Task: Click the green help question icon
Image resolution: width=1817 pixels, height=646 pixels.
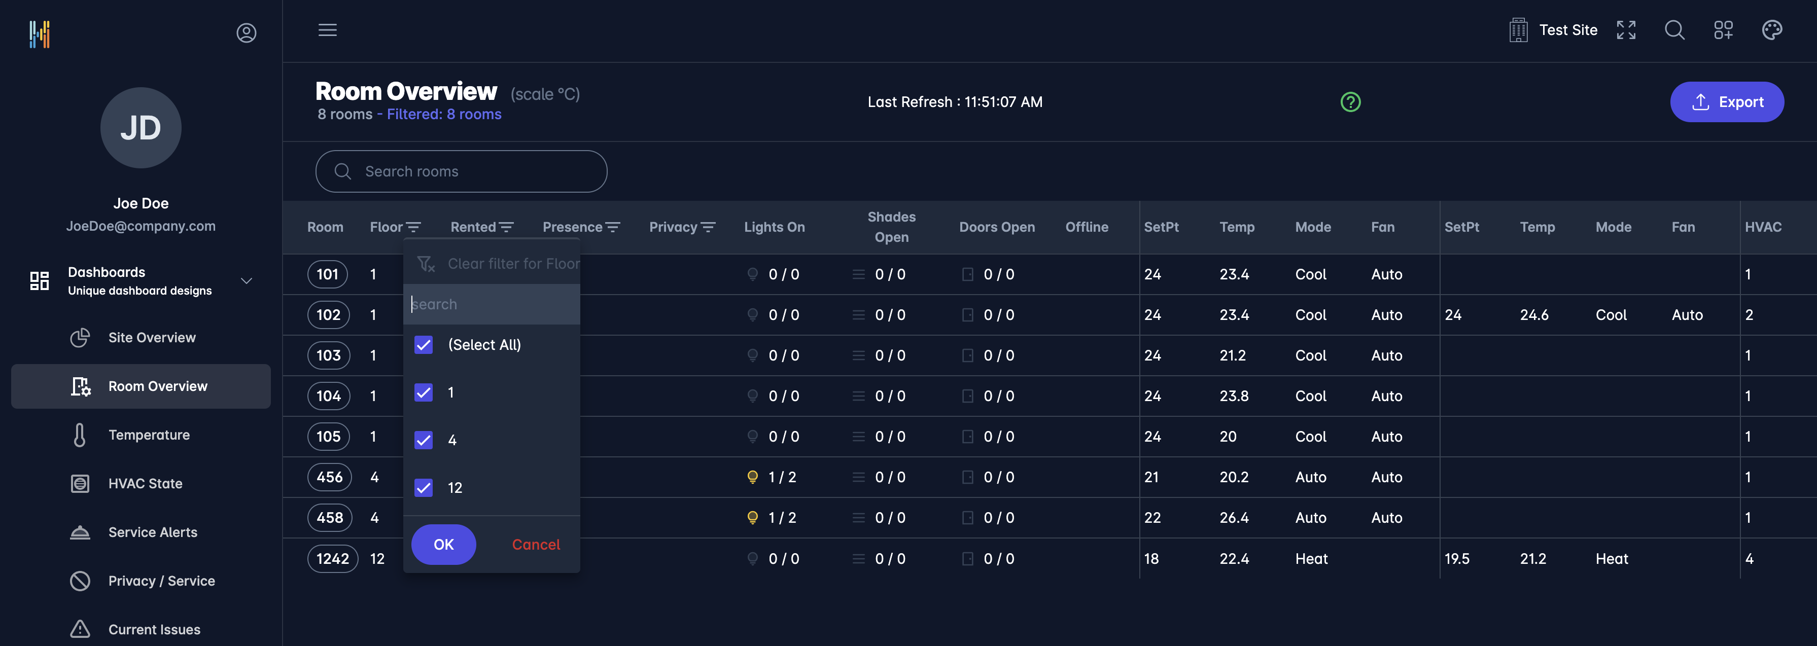Action: (x=1350, y=102)
